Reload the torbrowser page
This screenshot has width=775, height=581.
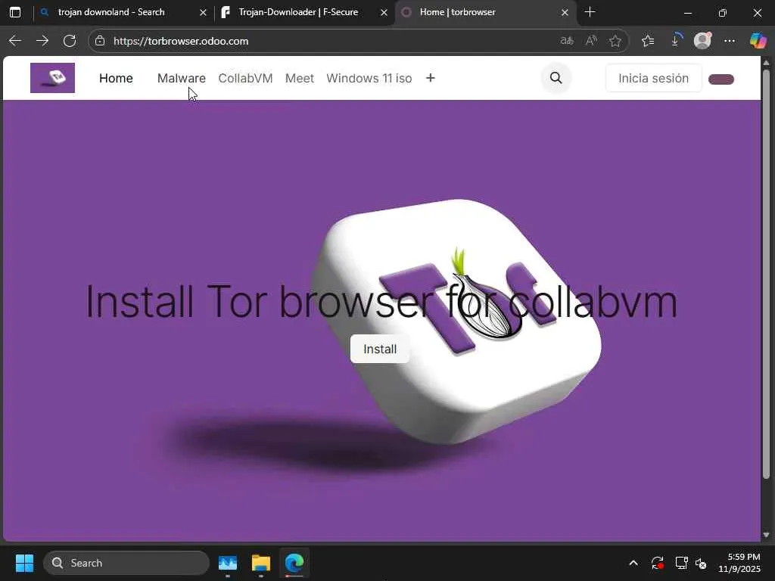tap(70, 41)
